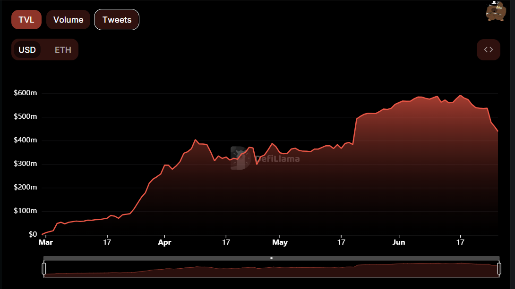Toggle the Tweets chart series
This screenshot has height=289, width=515.
(117, 20)
